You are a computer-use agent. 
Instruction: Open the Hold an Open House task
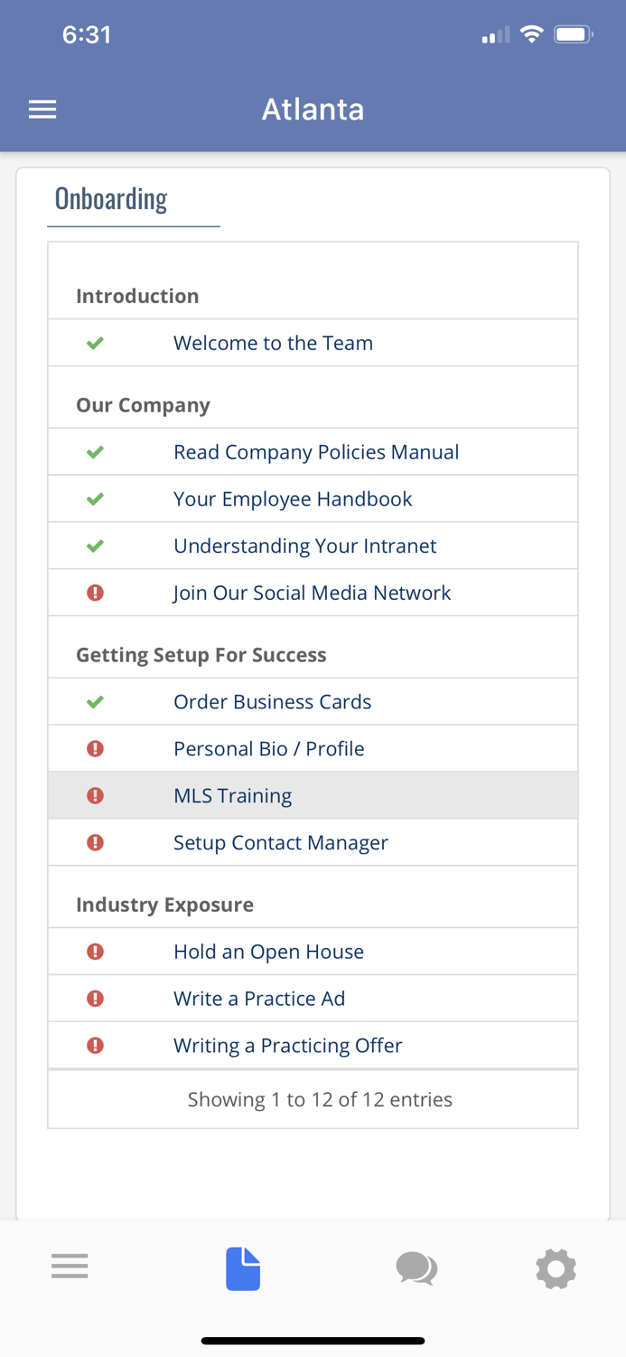coord(269,951)
